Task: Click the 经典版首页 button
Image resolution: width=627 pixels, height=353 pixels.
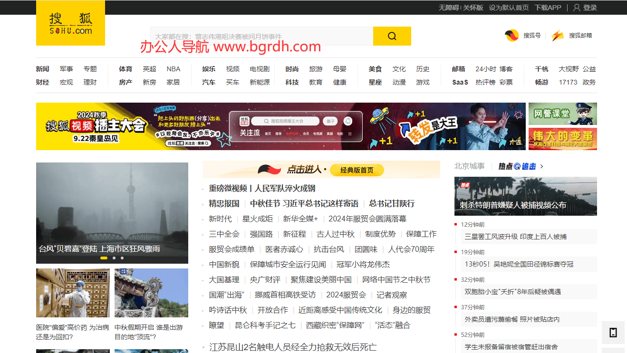Action: (x=357, y=170)
